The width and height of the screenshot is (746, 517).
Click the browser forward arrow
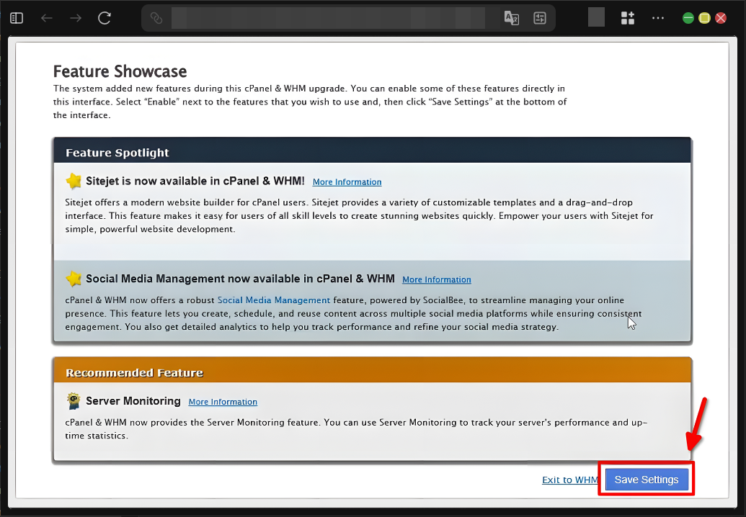click(75, 17)
